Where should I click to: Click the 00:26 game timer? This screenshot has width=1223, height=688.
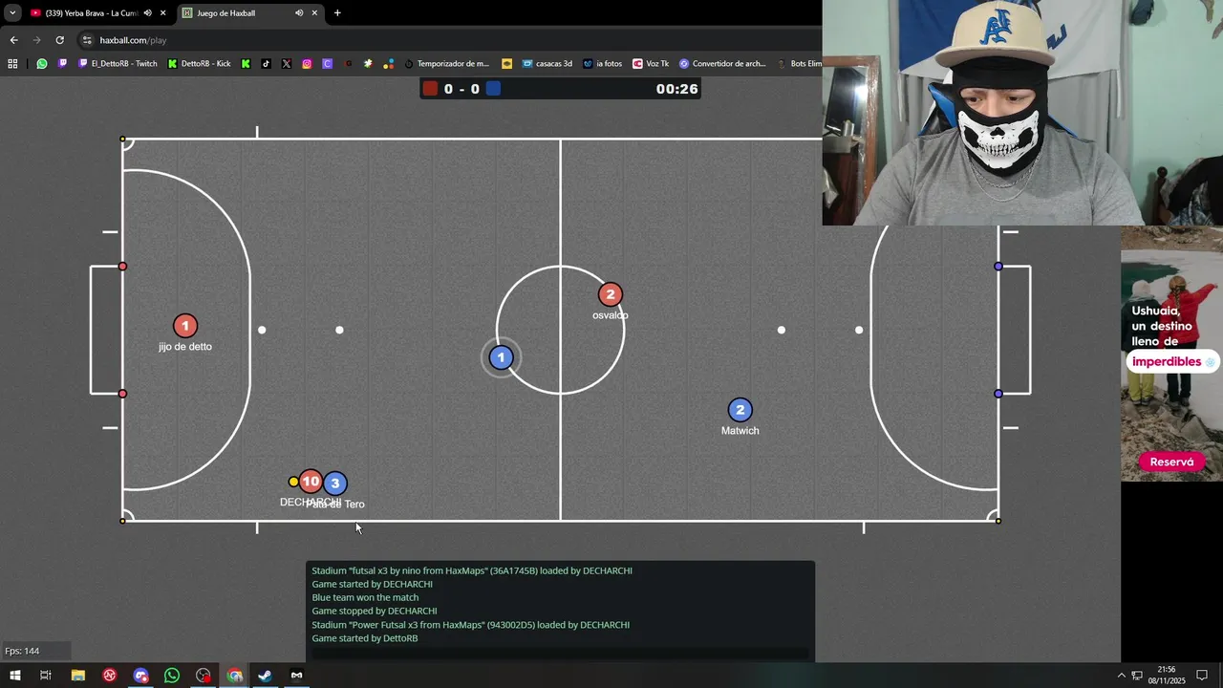point(677,89)
